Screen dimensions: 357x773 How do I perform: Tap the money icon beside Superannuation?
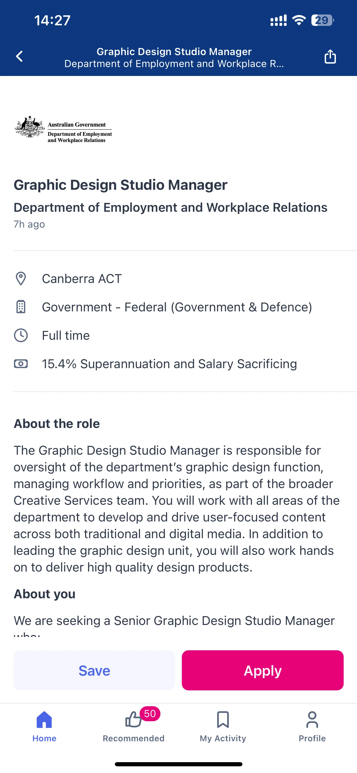pyautogui.click(x=21, y=364)
